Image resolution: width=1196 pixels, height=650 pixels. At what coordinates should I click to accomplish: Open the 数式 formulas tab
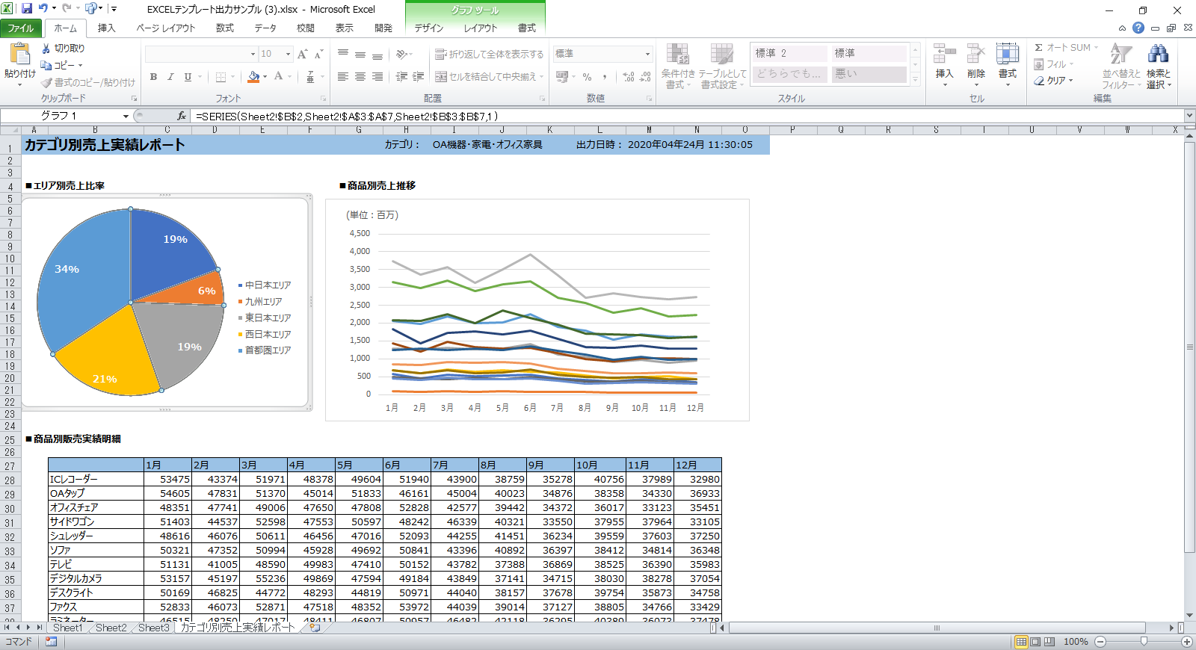(x=224, y=28)
